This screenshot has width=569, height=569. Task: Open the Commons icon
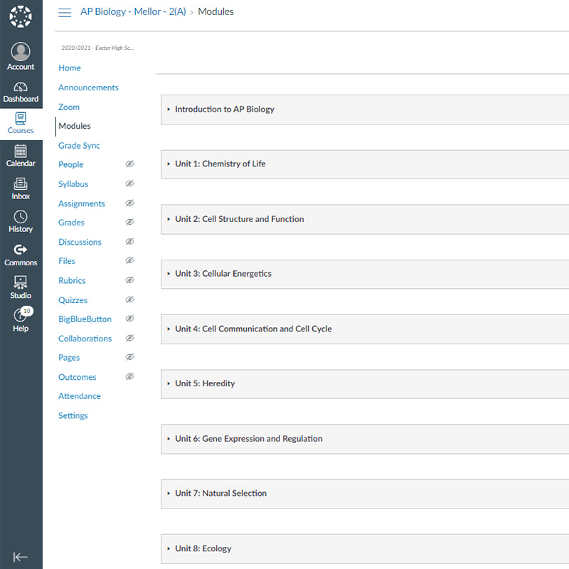pos(21,250)
